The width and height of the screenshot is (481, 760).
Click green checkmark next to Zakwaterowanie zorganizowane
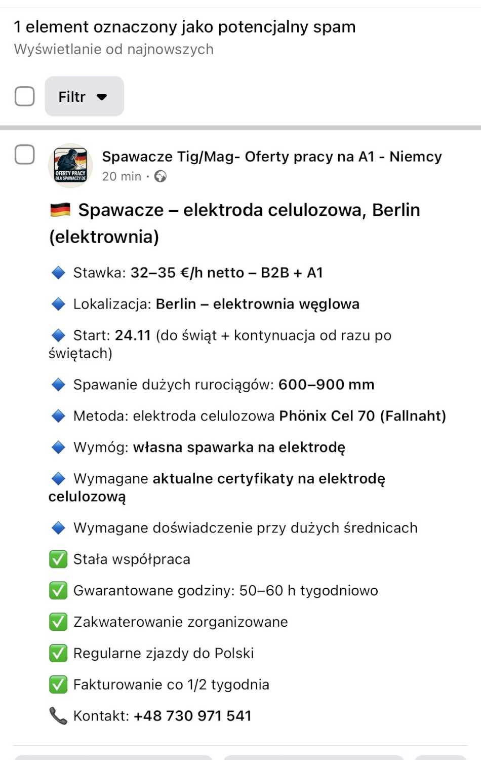click(x=58, y=622)
